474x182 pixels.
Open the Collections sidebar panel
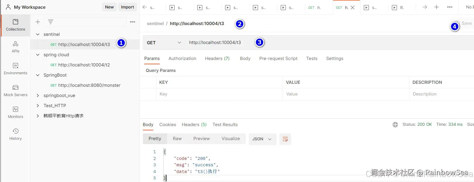(x=16, y=25)
